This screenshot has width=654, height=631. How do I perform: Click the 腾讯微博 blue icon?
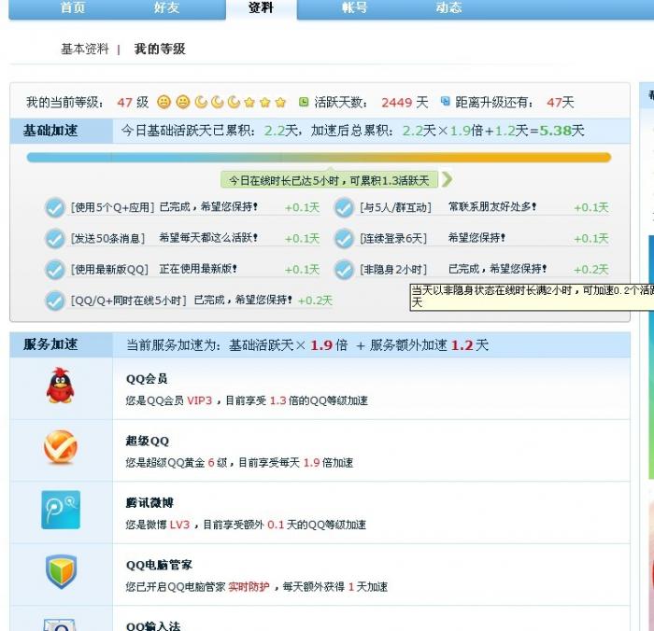pos(61,510)
